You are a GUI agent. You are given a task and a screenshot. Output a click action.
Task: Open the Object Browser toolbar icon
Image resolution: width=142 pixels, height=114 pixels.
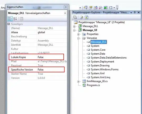95,8
